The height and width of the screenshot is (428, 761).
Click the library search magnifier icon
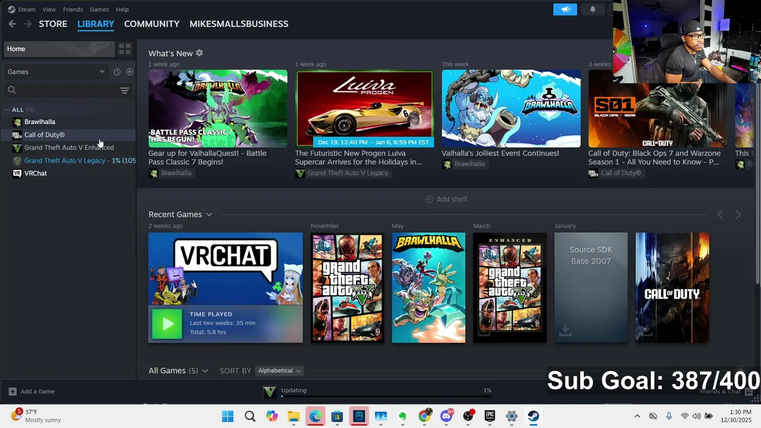click(x=12, y=90)
